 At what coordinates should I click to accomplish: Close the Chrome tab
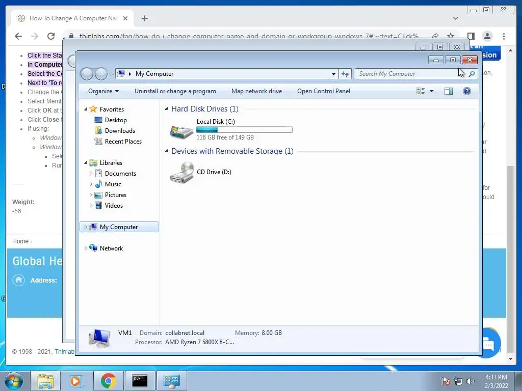tap(125, 18)
